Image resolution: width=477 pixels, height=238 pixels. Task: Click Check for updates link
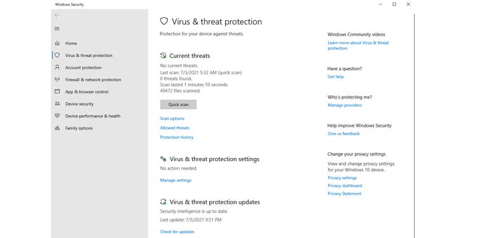[x=177, y=232]
